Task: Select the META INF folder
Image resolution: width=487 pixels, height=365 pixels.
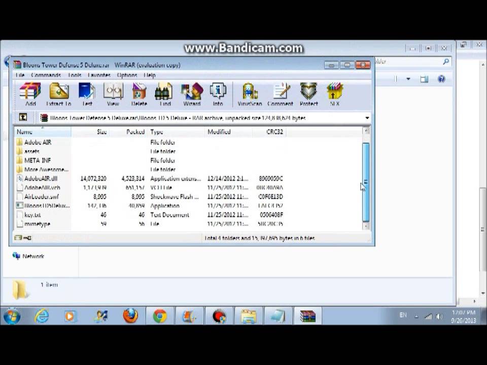Action: coord(33,160)
